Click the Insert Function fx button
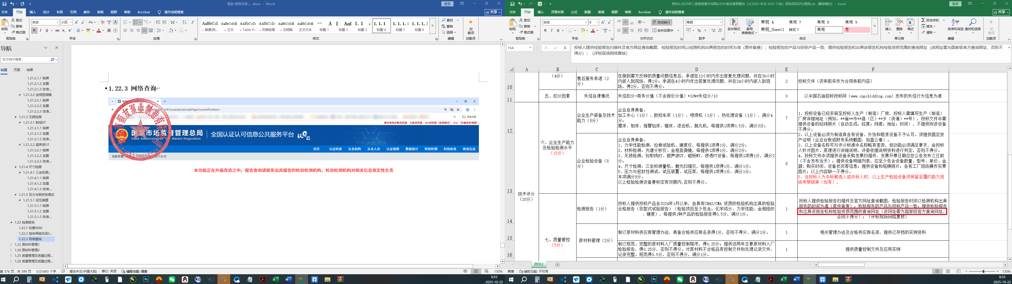Screen dimensions: 1012x284 (565, 48)
